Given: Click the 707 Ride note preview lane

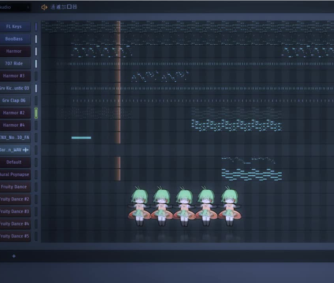Looking at the screenshot, I should click(187, 63).
